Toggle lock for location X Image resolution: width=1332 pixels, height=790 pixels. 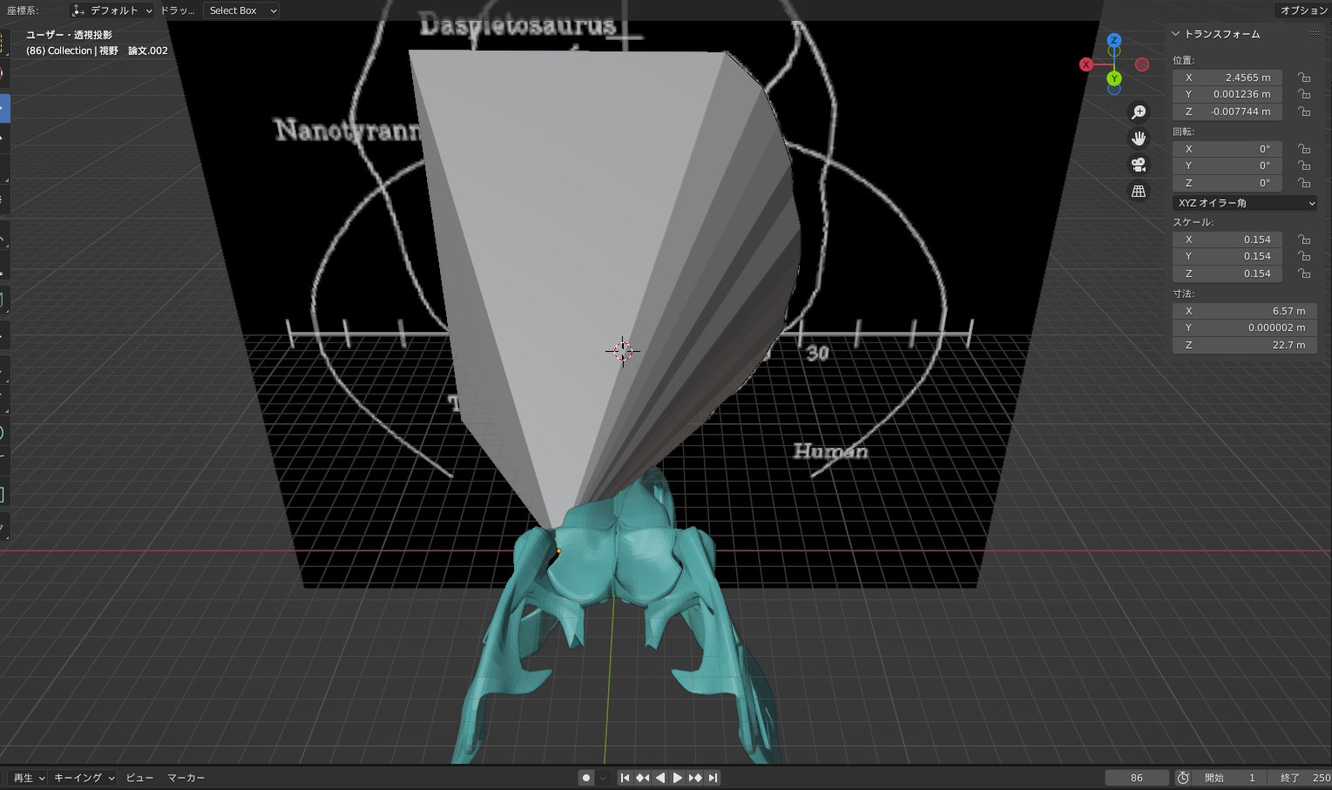click(1304, 78)
